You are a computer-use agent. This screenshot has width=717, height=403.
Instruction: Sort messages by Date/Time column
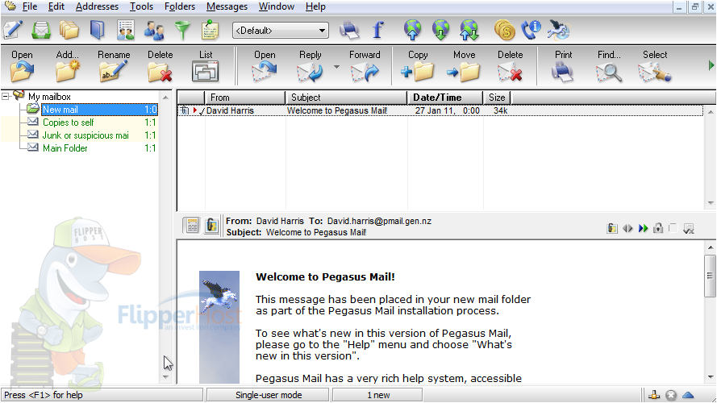[445, 98]
